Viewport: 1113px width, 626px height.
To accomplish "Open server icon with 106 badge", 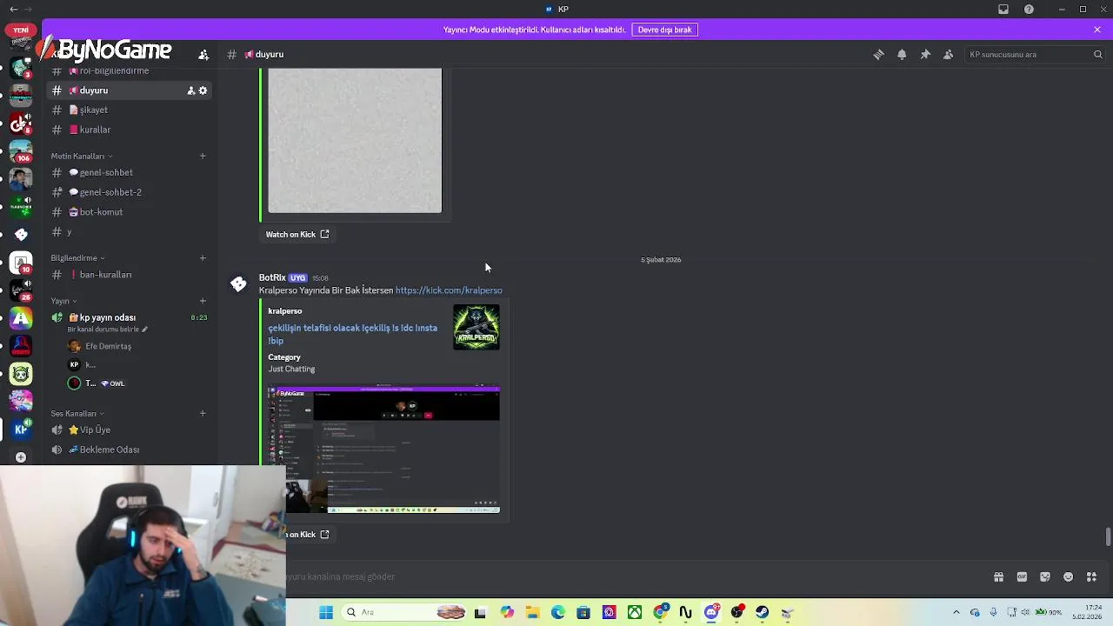I will click(21, 151).
